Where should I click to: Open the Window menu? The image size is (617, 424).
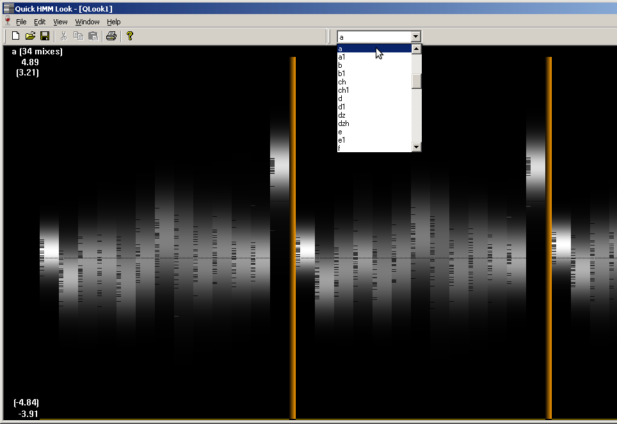point(87,22)
